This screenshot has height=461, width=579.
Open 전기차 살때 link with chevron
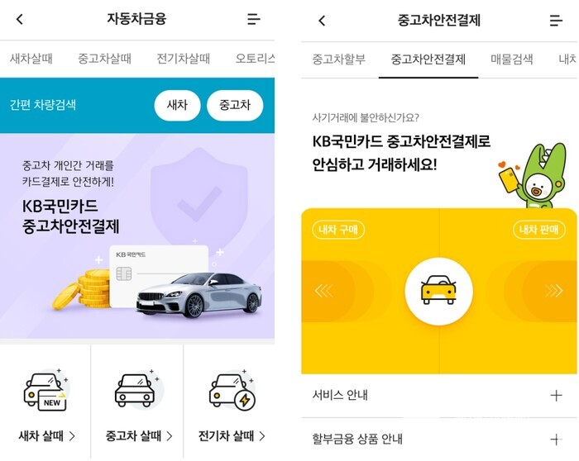[232, 436]
